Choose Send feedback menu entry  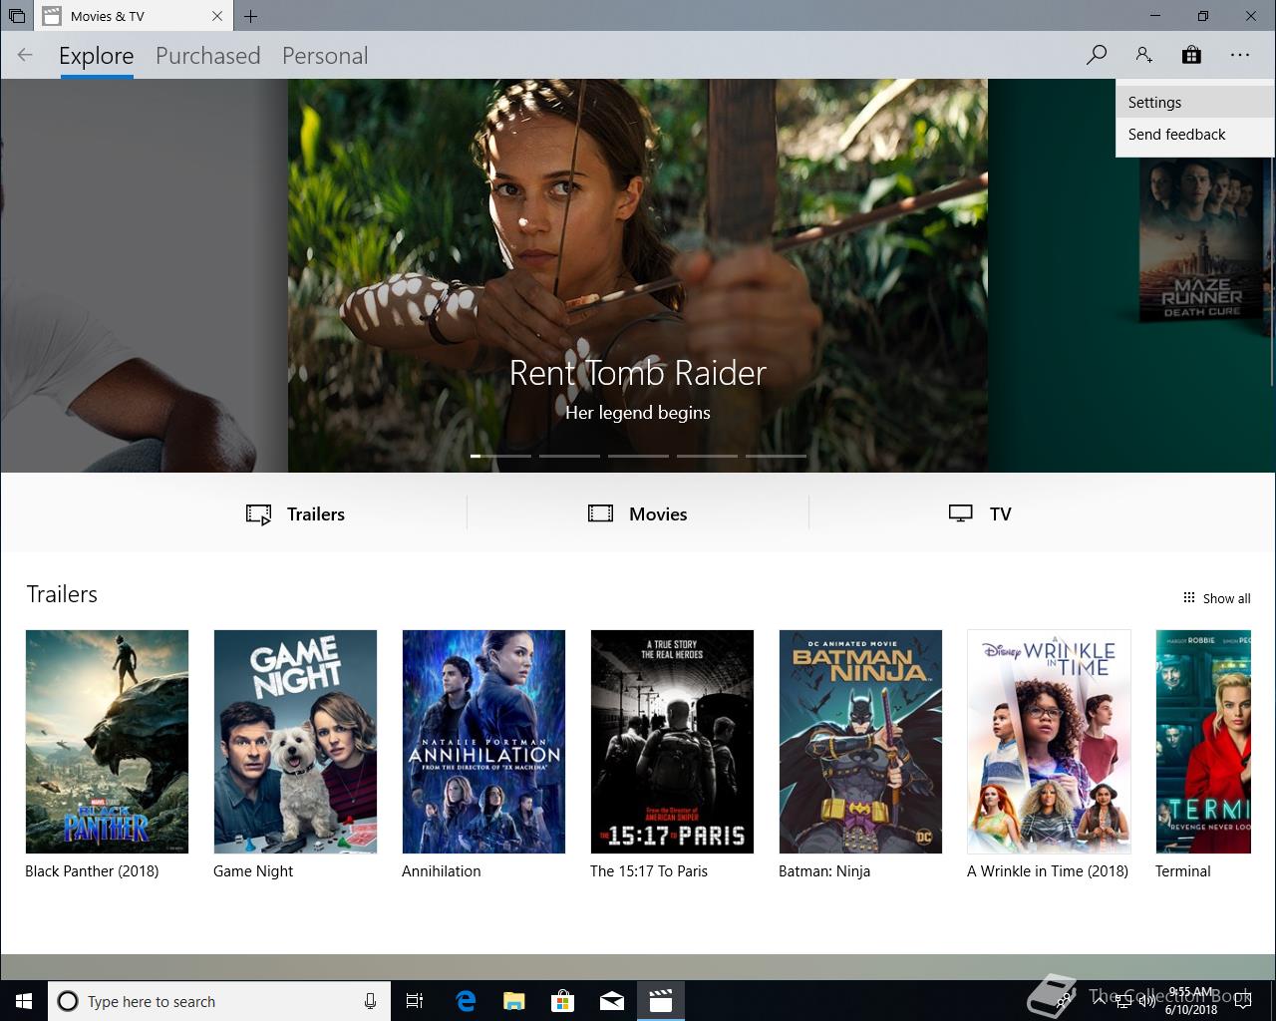1195,135
